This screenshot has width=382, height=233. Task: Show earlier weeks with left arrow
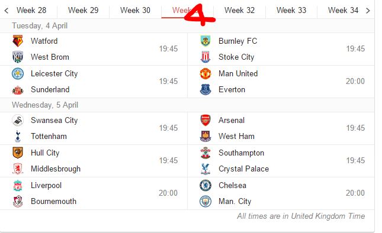click(x=7, y=11)
